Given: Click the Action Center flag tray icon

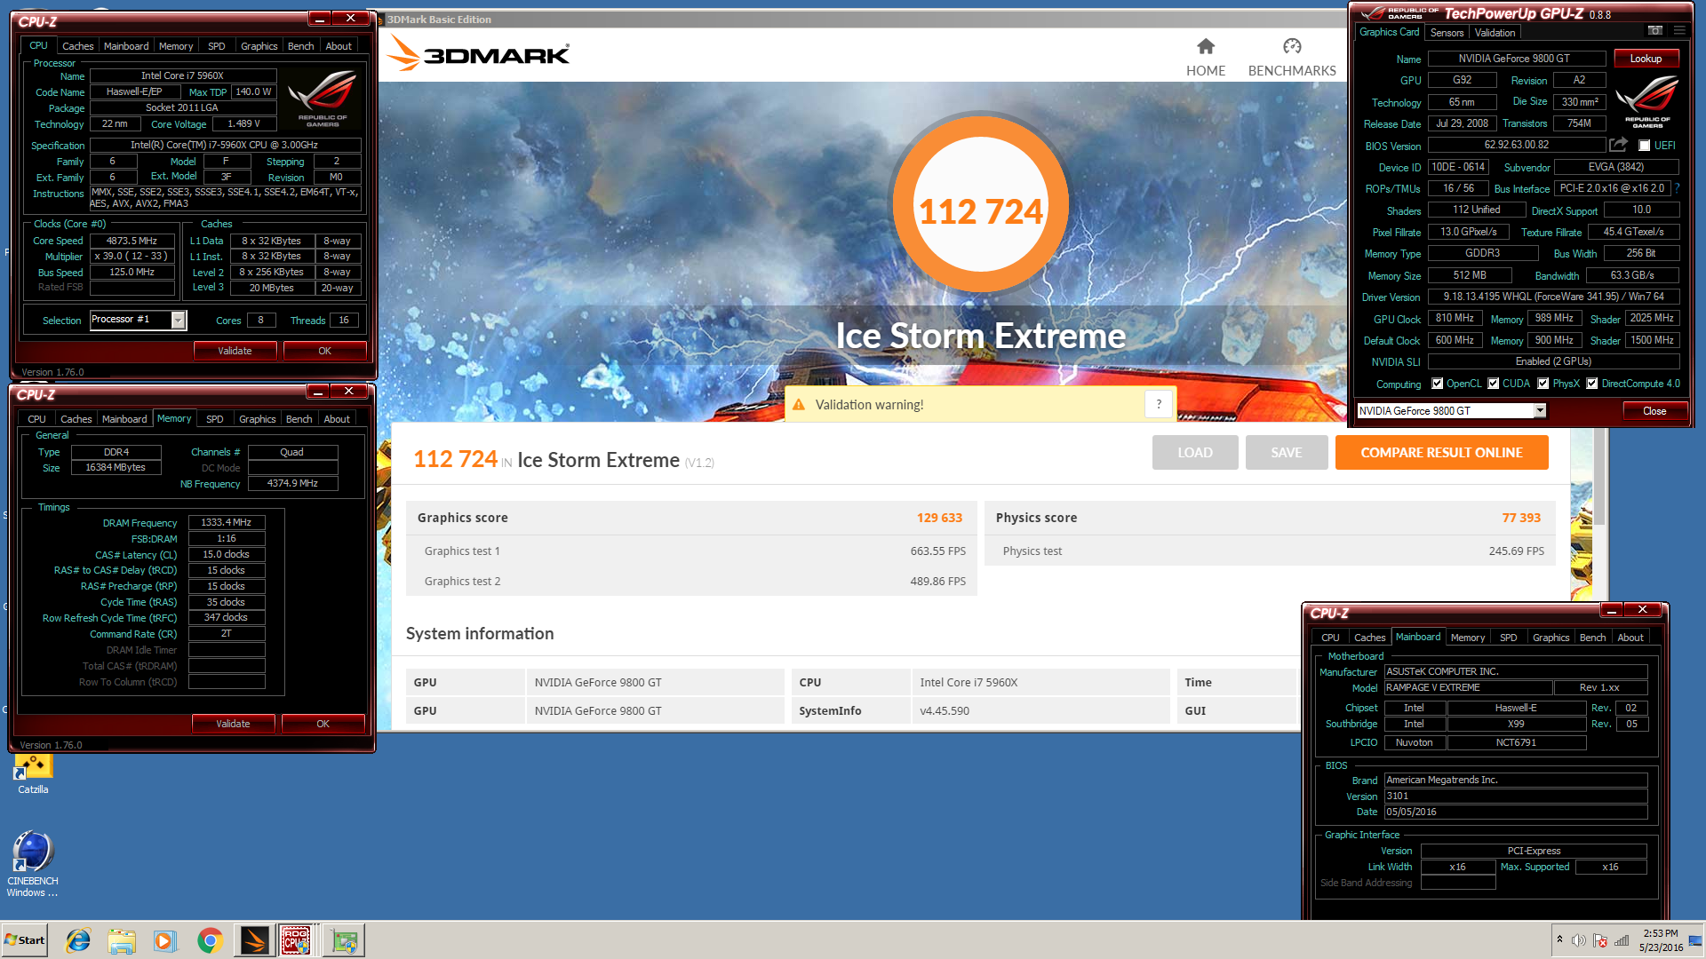Looking at the screenshot, I should click(x=1600, y=940).
